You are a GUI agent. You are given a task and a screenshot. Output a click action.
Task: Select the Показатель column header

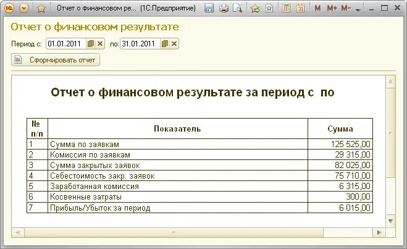click(178, 129)
